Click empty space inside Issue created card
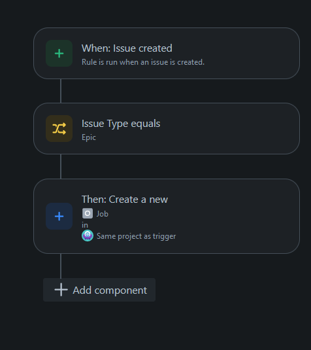This screenshot has height=350, width=311. [x=245, y=54]
